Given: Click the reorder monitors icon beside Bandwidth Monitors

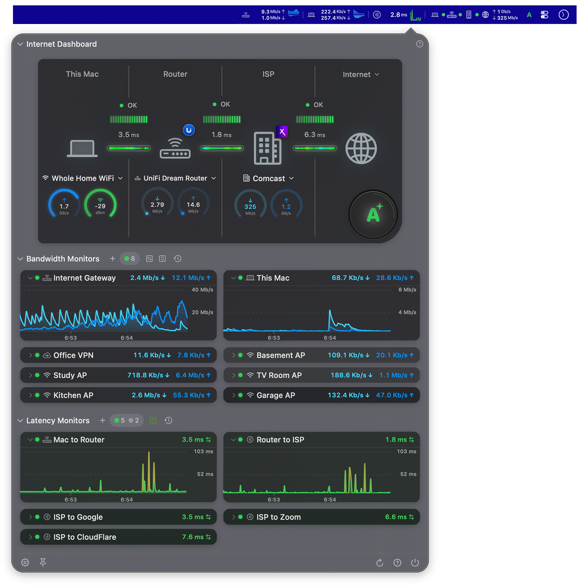Looking at the screenshot, I should (x=149, y=259).
